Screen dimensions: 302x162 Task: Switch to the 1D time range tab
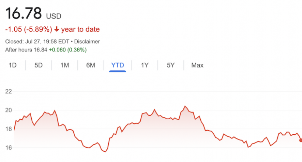tap(13, 65)
